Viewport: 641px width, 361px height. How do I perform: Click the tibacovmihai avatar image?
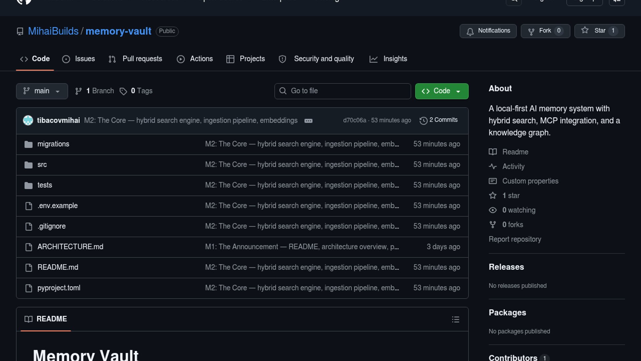pyautogui.click(x=28, y=120)
